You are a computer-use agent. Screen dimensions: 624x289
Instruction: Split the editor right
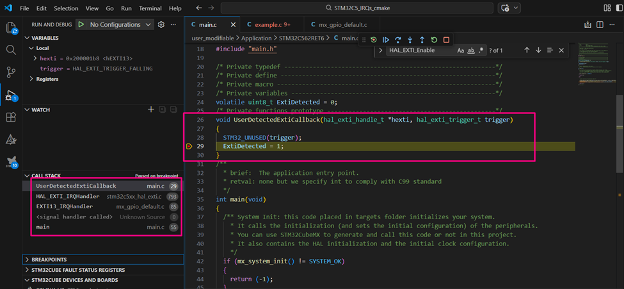[x=600, y=25]
